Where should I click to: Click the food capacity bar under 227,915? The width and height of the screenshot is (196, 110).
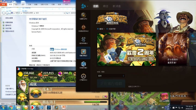pyautogui.click(x=50, y=76)
